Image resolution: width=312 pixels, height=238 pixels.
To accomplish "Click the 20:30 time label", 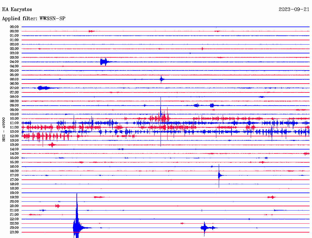I will (14, 206).
